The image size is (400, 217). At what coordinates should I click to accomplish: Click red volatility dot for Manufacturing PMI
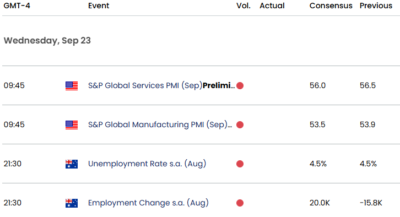(x=240, y=124)
